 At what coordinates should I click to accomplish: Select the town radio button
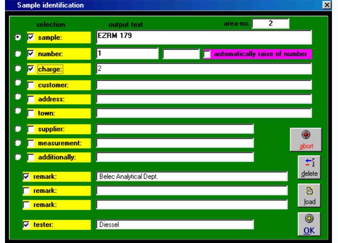(x=17, y=111)
